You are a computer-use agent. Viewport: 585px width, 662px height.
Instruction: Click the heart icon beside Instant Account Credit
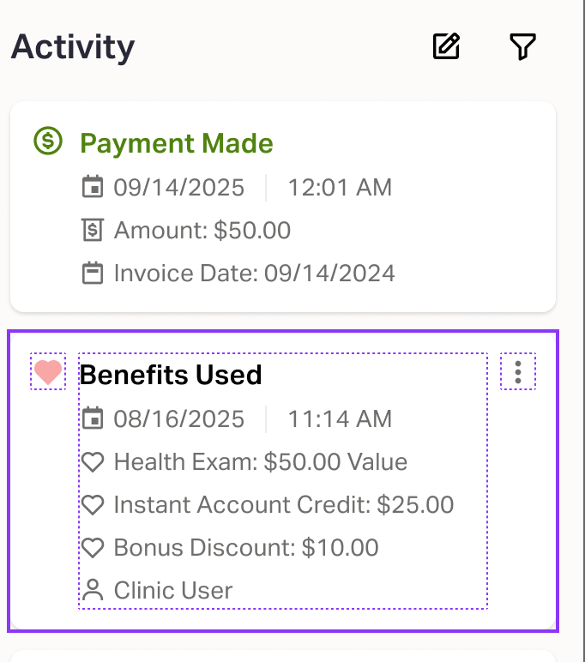click(x=92, y=505)
